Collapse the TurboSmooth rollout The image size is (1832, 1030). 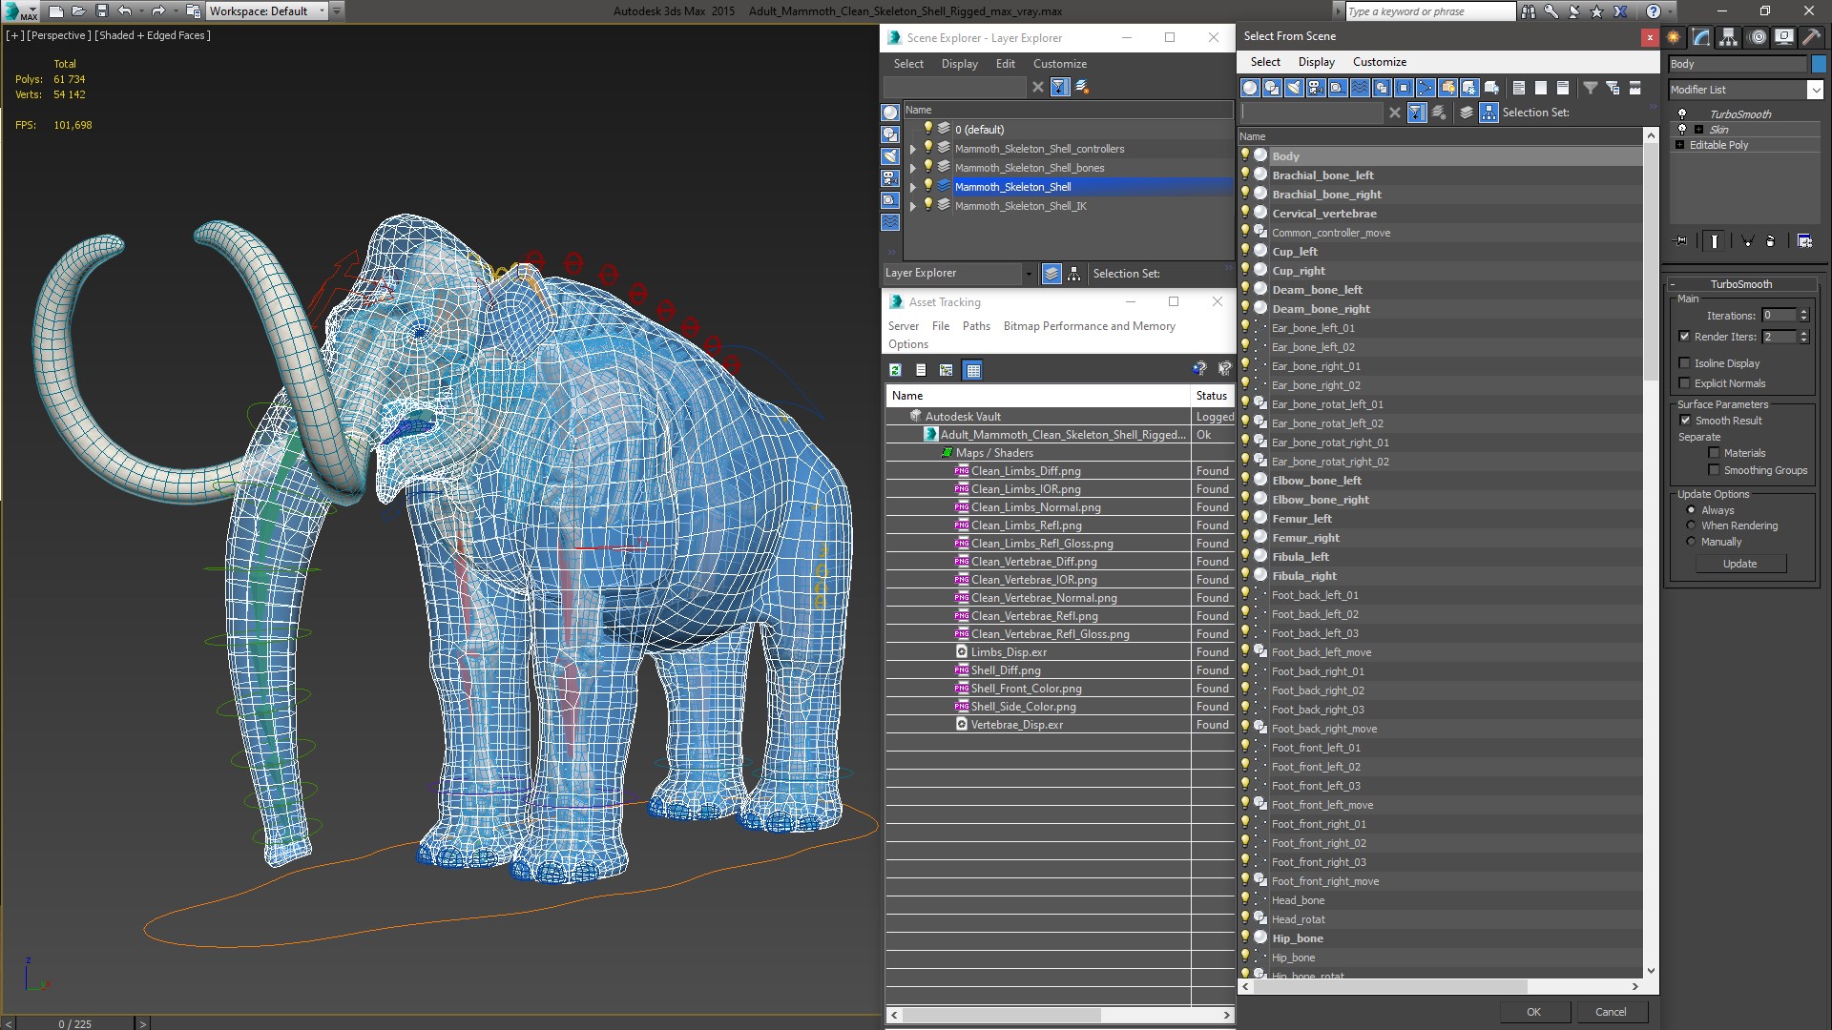pyautogui.click(x=1740, y=284)
